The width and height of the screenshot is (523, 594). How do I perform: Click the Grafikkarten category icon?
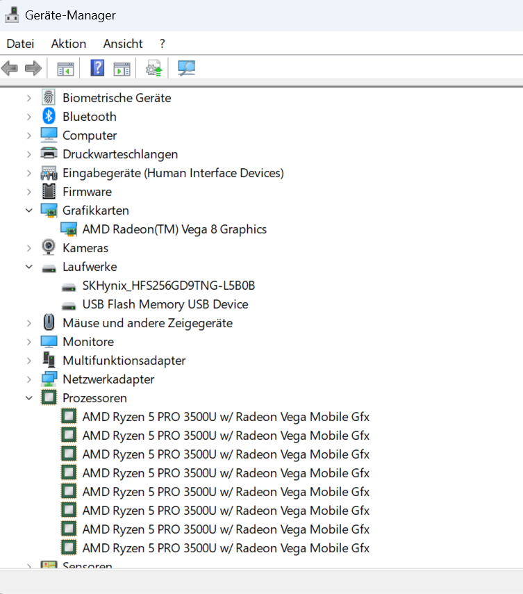tap(49, 211)
